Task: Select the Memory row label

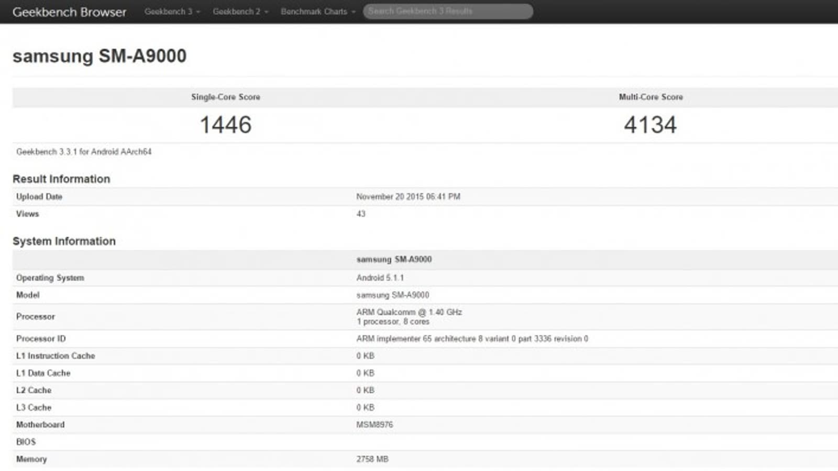Action: (31, 459)
